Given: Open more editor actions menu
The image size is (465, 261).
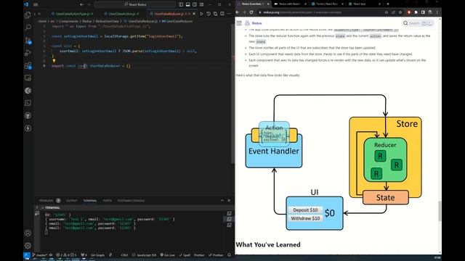Looking at the screenshot, I should [229, 14].
